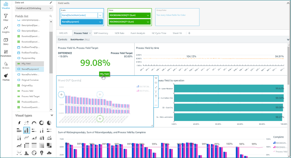
Task: Open the Story panel
Action: click(x=6, y=42)
